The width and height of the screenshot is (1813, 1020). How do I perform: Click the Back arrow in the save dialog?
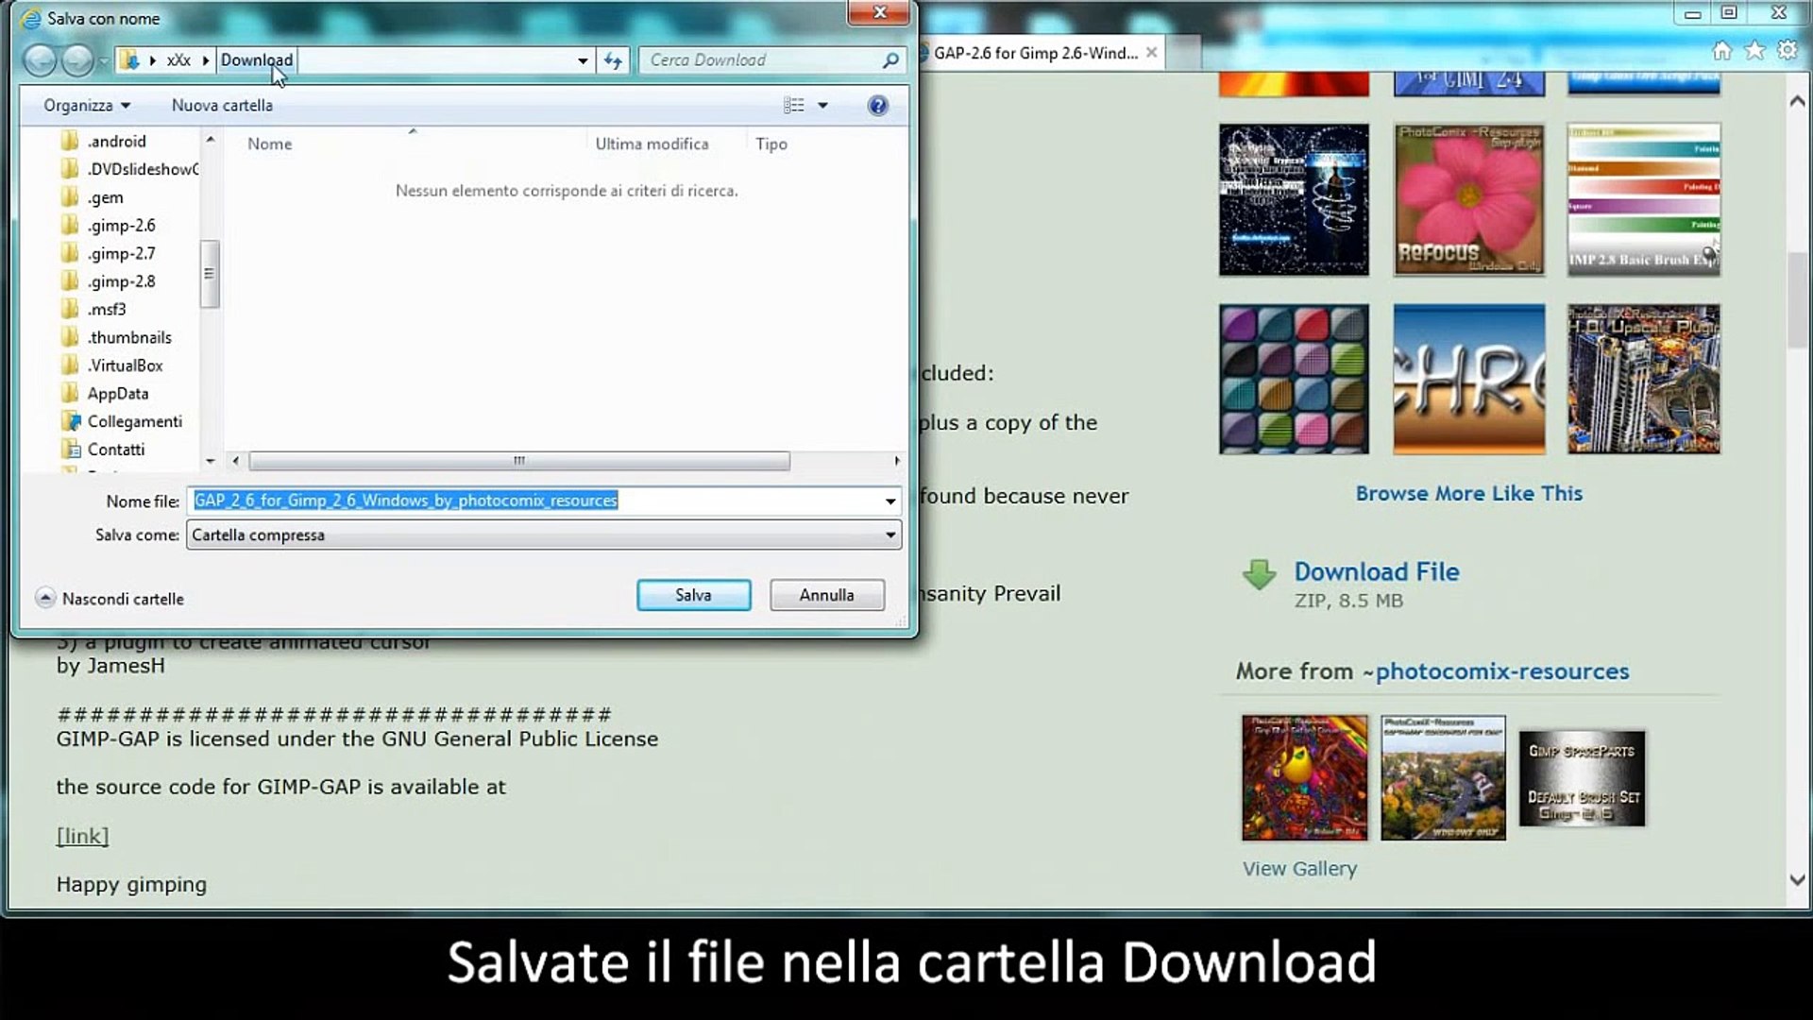pos(40,60)
